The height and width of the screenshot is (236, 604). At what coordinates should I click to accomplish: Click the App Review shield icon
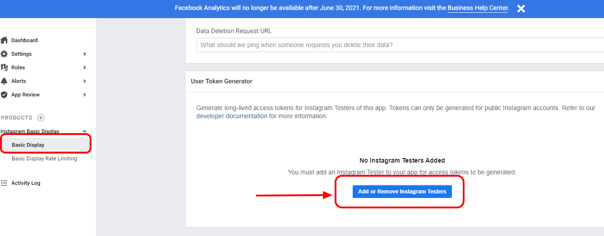click(x=4, y=95)
